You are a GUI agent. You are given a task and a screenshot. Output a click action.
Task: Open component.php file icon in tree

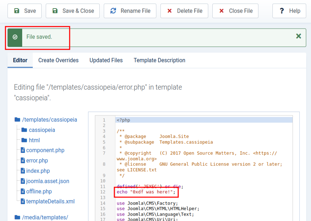point(23,150)
